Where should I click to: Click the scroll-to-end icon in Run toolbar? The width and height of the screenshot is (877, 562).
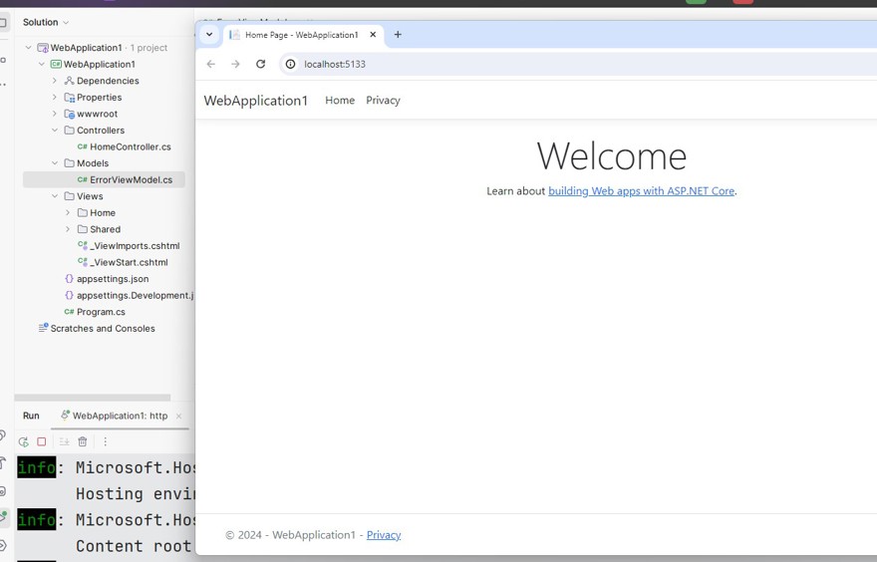tap(65, 441)
